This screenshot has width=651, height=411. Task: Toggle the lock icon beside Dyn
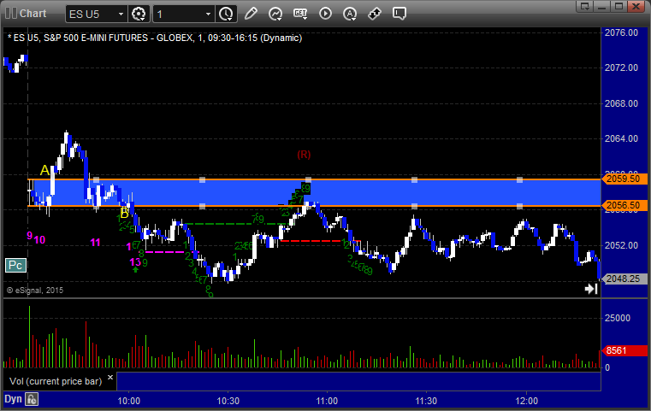[31, 399]
